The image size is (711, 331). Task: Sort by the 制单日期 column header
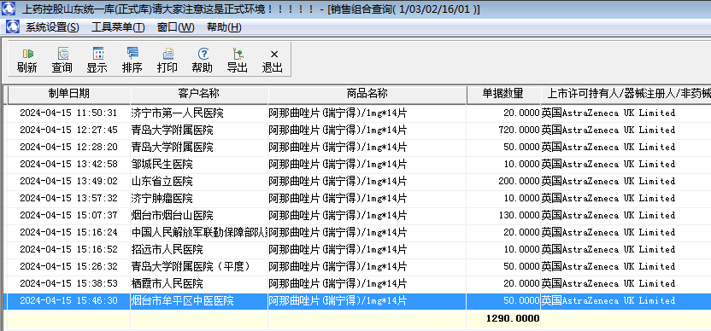(x=69, y=94)
